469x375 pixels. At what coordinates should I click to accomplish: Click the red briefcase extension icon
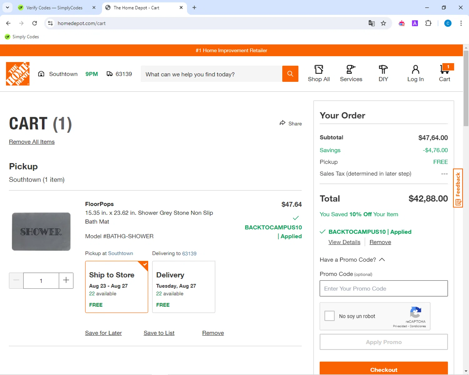click(x=402, y=23)
